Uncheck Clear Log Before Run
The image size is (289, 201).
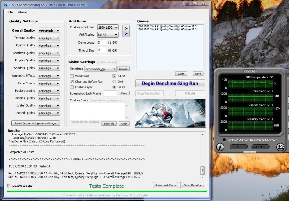[72, 81]
